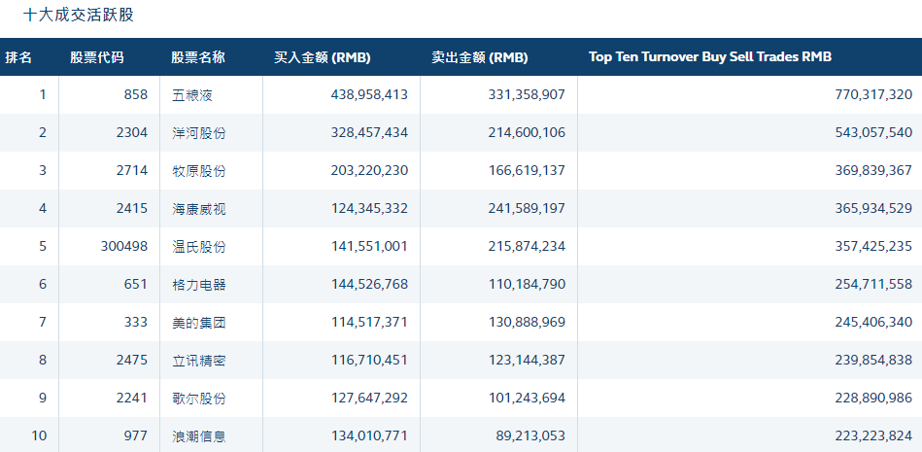Select stock name 美的集团
This screenshot has height=452, width=922.
click(x=199, y=323)
